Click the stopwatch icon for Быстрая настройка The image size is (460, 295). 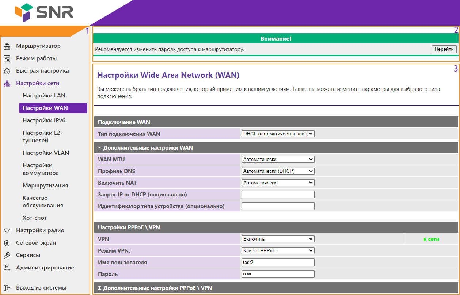[x=7, y=71]
